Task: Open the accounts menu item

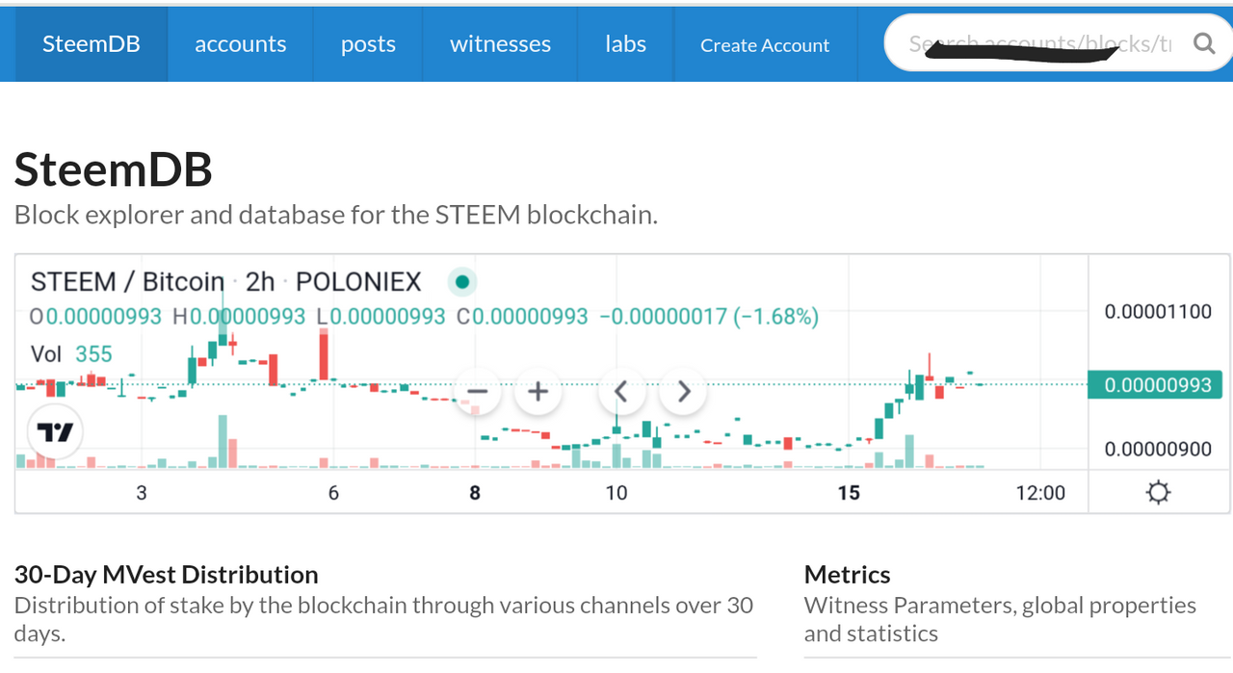Action: click(x=240, y=43)
